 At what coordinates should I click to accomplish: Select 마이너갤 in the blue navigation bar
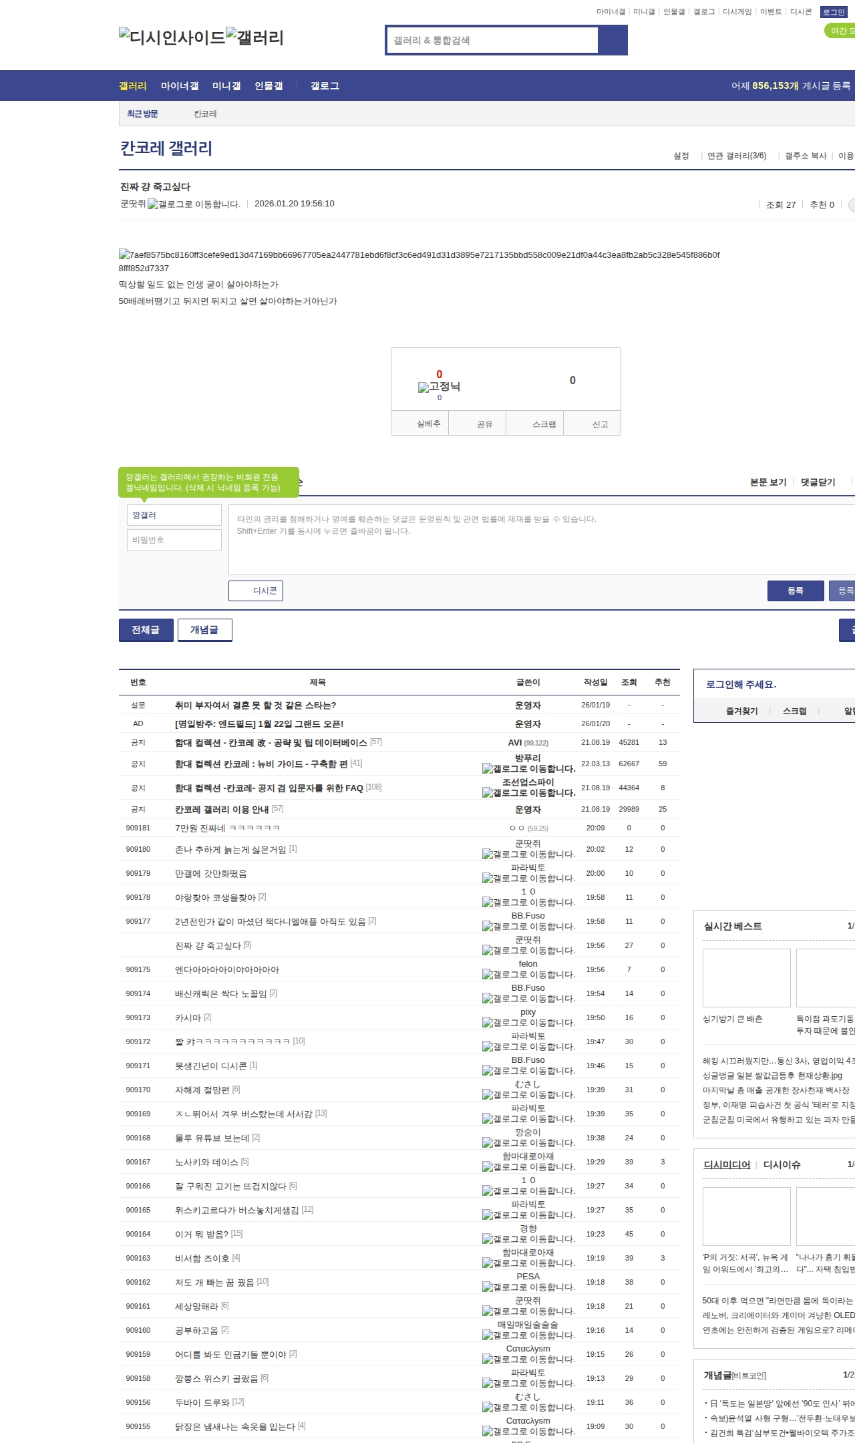pos(179,86)
